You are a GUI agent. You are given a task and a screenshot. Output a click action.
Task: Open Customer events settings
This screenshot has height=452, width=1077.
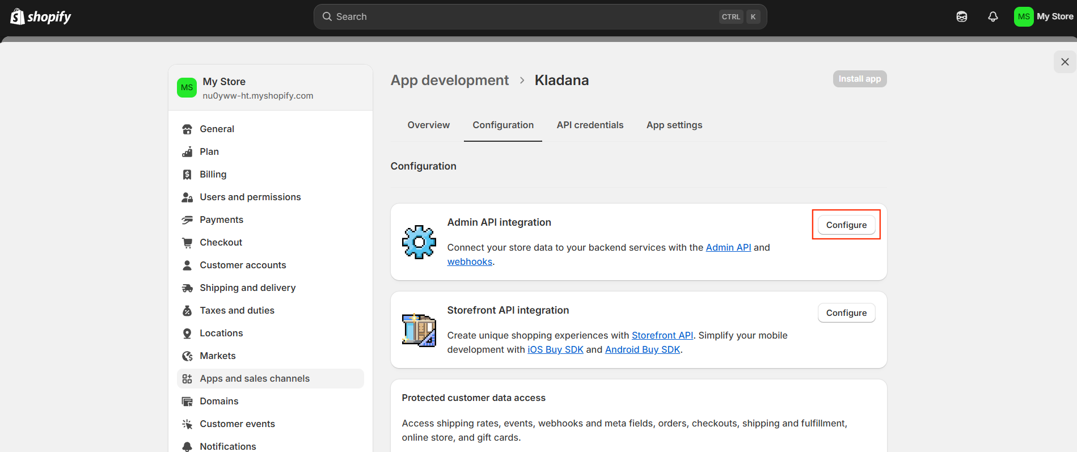(271, 424)
